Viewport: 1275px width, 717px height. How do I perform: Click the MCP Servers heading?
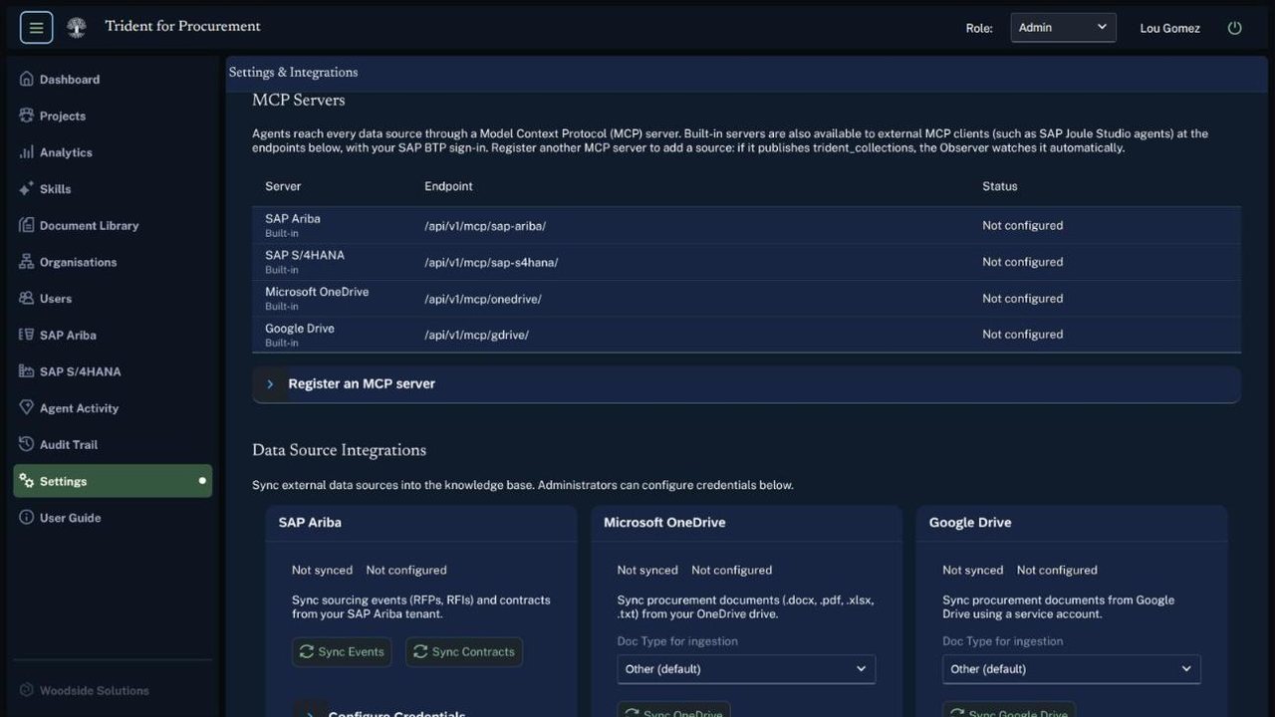[x=299, y=101]
